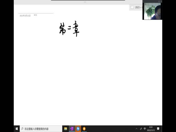Click the handwritten 第二章 heading

tap(69, 29)
